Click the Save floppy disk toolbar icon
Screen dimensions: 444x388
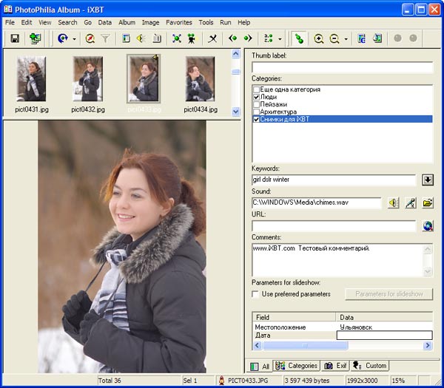tap(15, 38)
